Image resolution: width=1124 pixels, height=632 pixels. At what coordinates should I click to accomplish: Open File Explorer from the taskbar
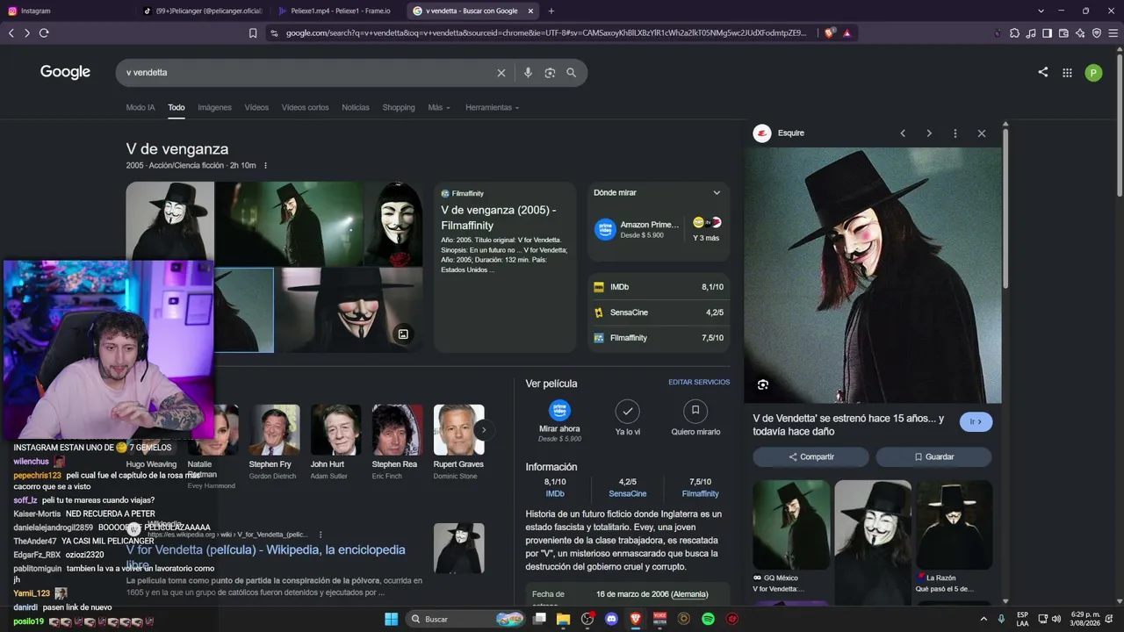click(x=564, y=619)
